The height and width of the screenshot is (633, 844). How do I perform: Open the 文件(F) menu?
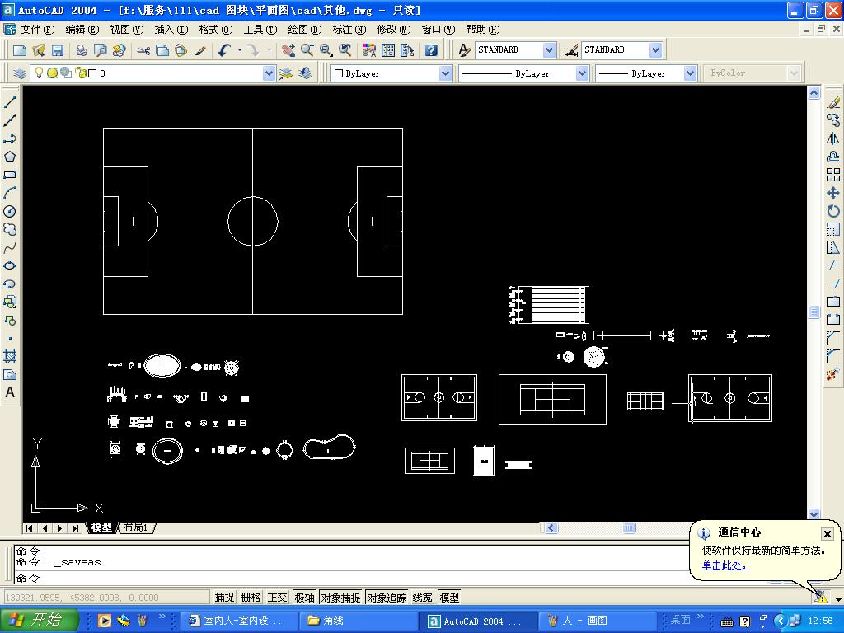pos(38,30)
